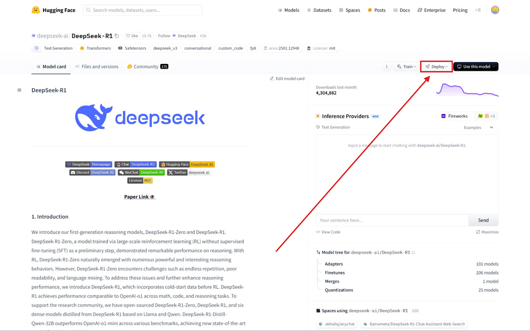This screenshot has height=331, width=530.
Task: Open the Chat DeepSeek R1 badge
Action: [136, 165]
